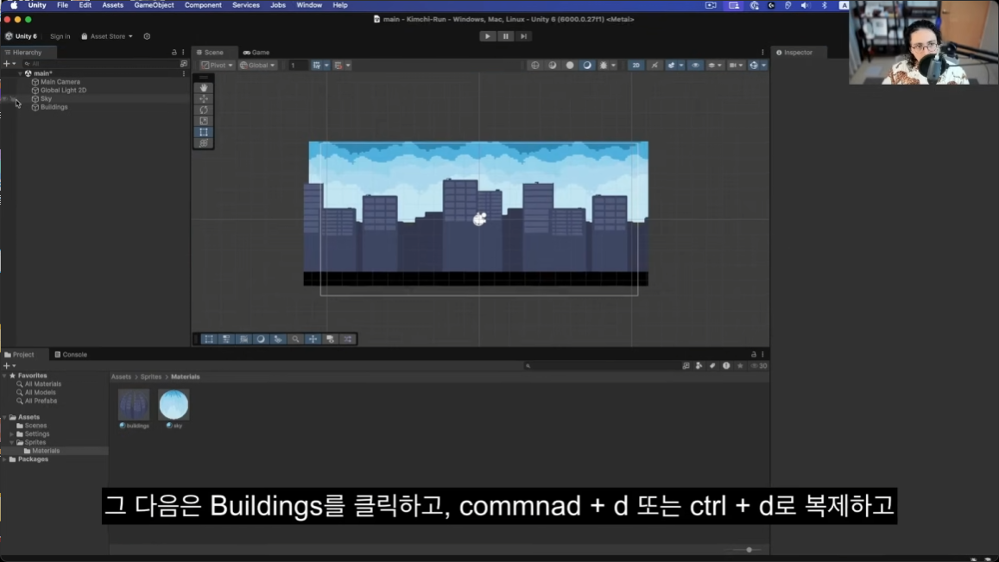Open the scene camera settings dropdown
This screenshot has width=999, height=562.
[x=736, y=65]
